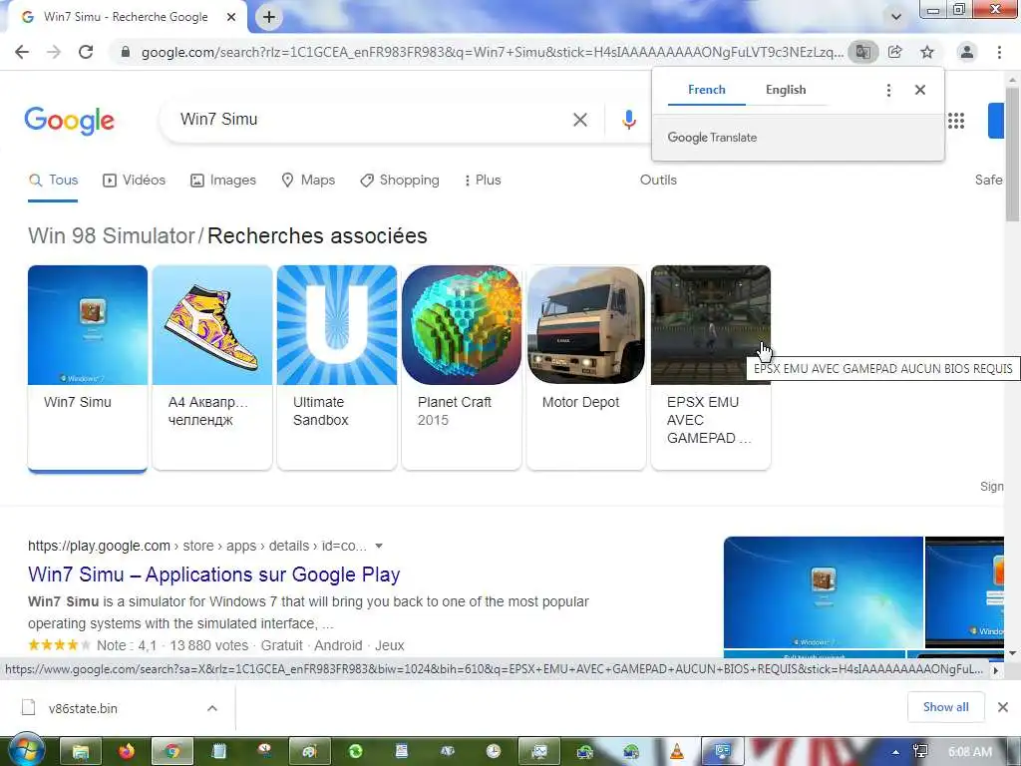The height and width of the screenshot is (766, 1021).
Task: Open the Win 98 Simulator heading link
Action: (x=112, y=235)
